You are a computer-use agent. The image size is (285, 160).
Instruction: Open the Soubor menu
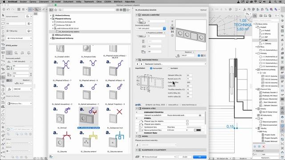[23, 2]
